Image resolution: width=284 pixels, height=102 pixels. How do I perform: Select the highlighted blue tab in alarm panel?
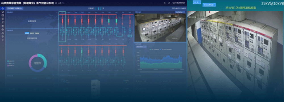pyautogui.click(x=27, y=33)
